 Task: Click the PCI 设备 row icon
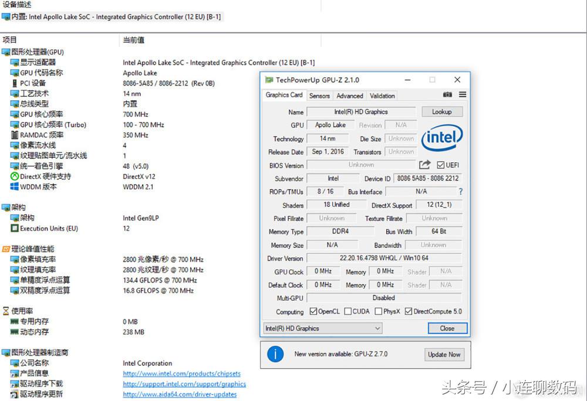pos(15,83)
